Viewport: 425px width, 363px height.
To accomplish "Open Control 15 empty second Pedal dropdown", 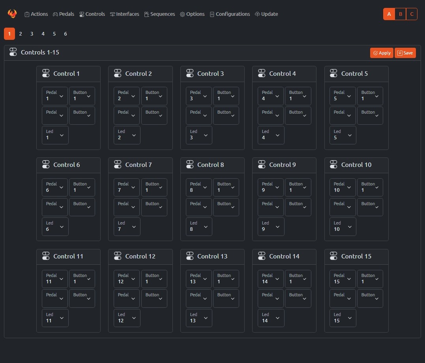I will [x=343, y=298].
